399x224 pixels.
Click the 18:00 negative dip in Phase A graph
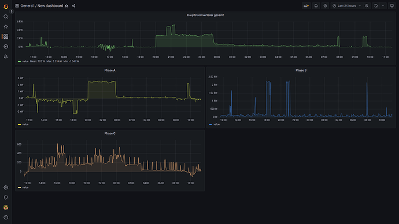75,107
